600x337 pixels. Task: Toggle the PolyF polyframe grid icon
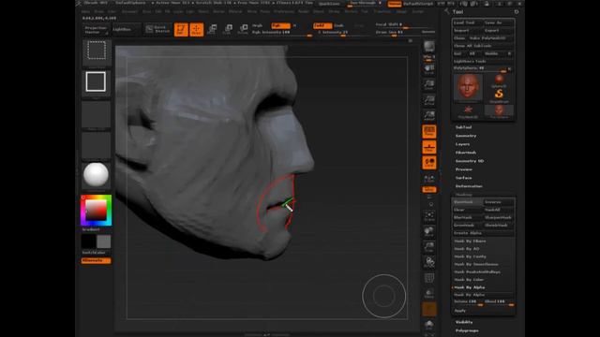[x=429, y=278]
